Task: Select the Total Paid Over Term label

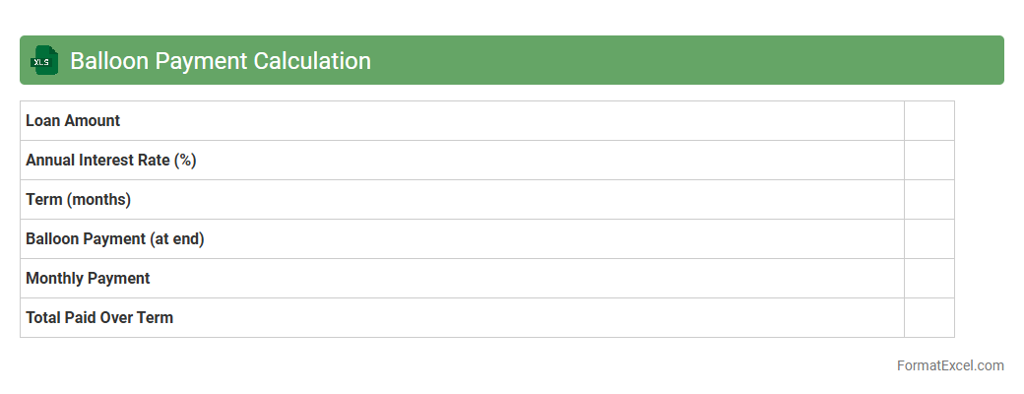Action: 99,318
